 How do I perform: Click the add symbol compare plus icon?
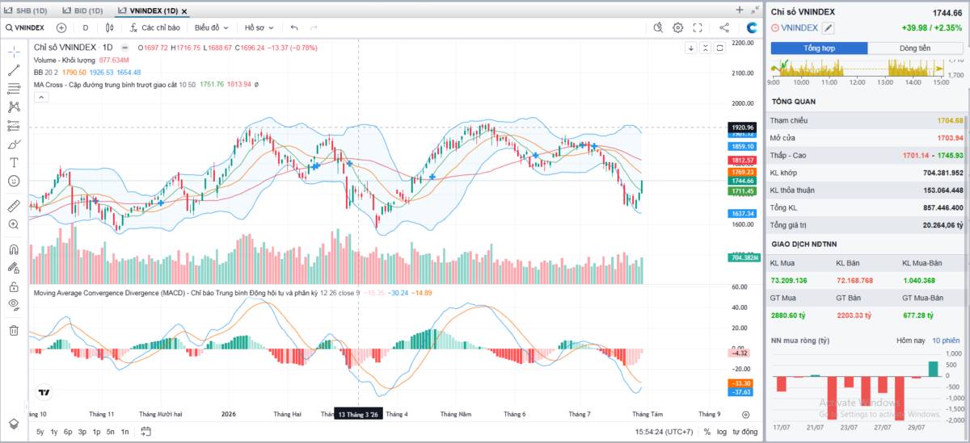[x=61, y=27]
